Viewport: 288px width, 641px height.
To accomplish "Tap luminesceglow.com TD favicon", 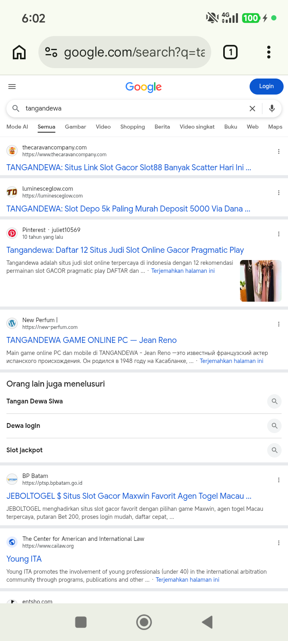I will (12, 192).
